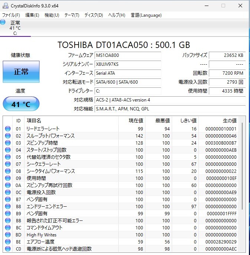Image resolution: width=250 pixels, height=255 pixels.
Task: Click status orb for ID B8 row
Action: pyautogui.click(x=8, y=206)
